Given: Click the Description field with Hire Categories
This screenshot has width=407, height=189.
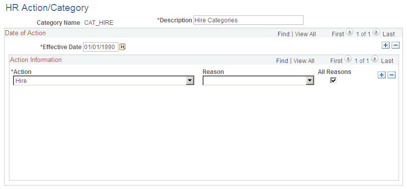Looking at the screenshot, I should [248, 20].
